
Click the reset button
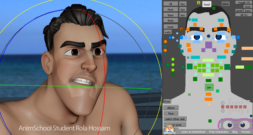click(x=171, y=27)
